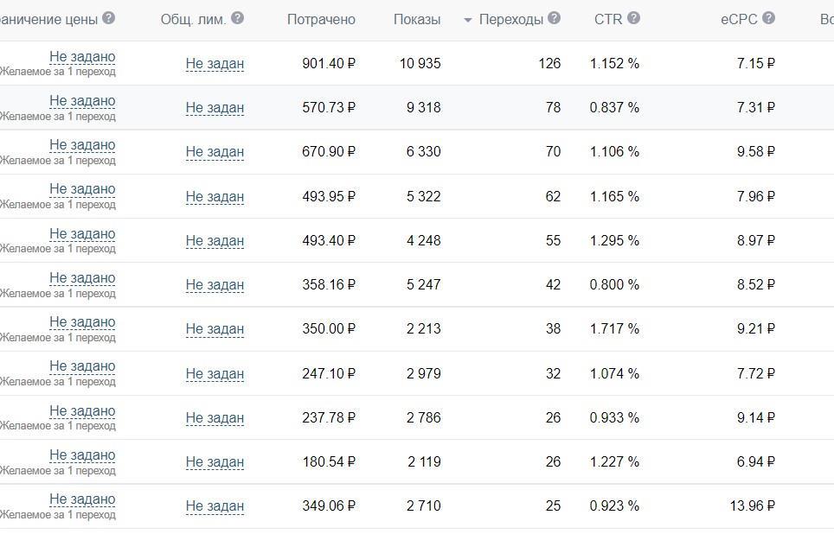Click the Общ. лим. column header text
834x534 pixels.
(x=193, y=19)
